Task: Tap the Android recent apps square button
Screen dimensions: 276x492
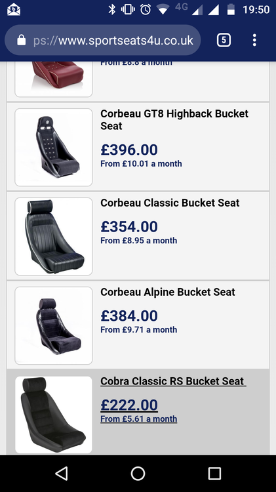Action: click(214, 473)
